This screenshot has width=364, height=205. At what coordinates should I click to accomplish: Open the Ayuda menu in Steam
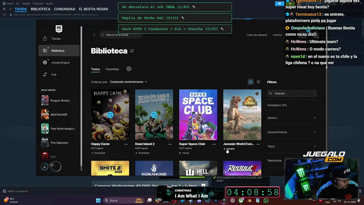click(x=49, y=3)
